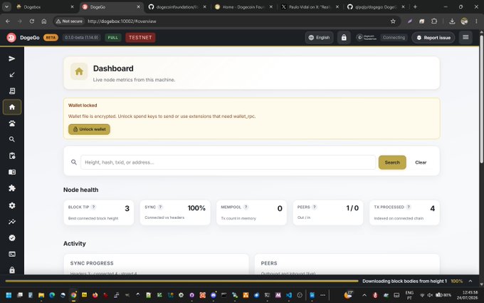
Task: Open the transactions receipt sidebar icon
Action: click(11, 91)
